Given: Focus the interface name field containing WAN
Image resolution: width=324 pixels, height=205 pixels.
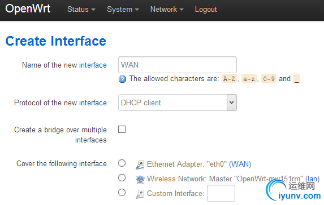Looking at the screenshot, I should point(178,65).
